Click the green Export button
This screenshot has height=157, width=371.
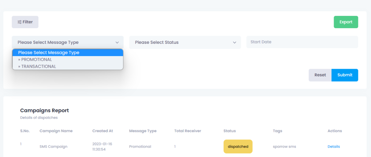tap(346, 22)
